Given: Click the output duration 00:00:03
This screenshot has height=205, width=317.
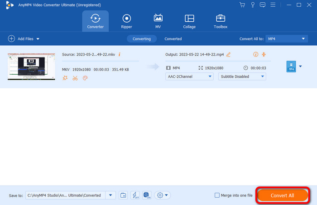Looking at the screenshot, I should point(259,68).
